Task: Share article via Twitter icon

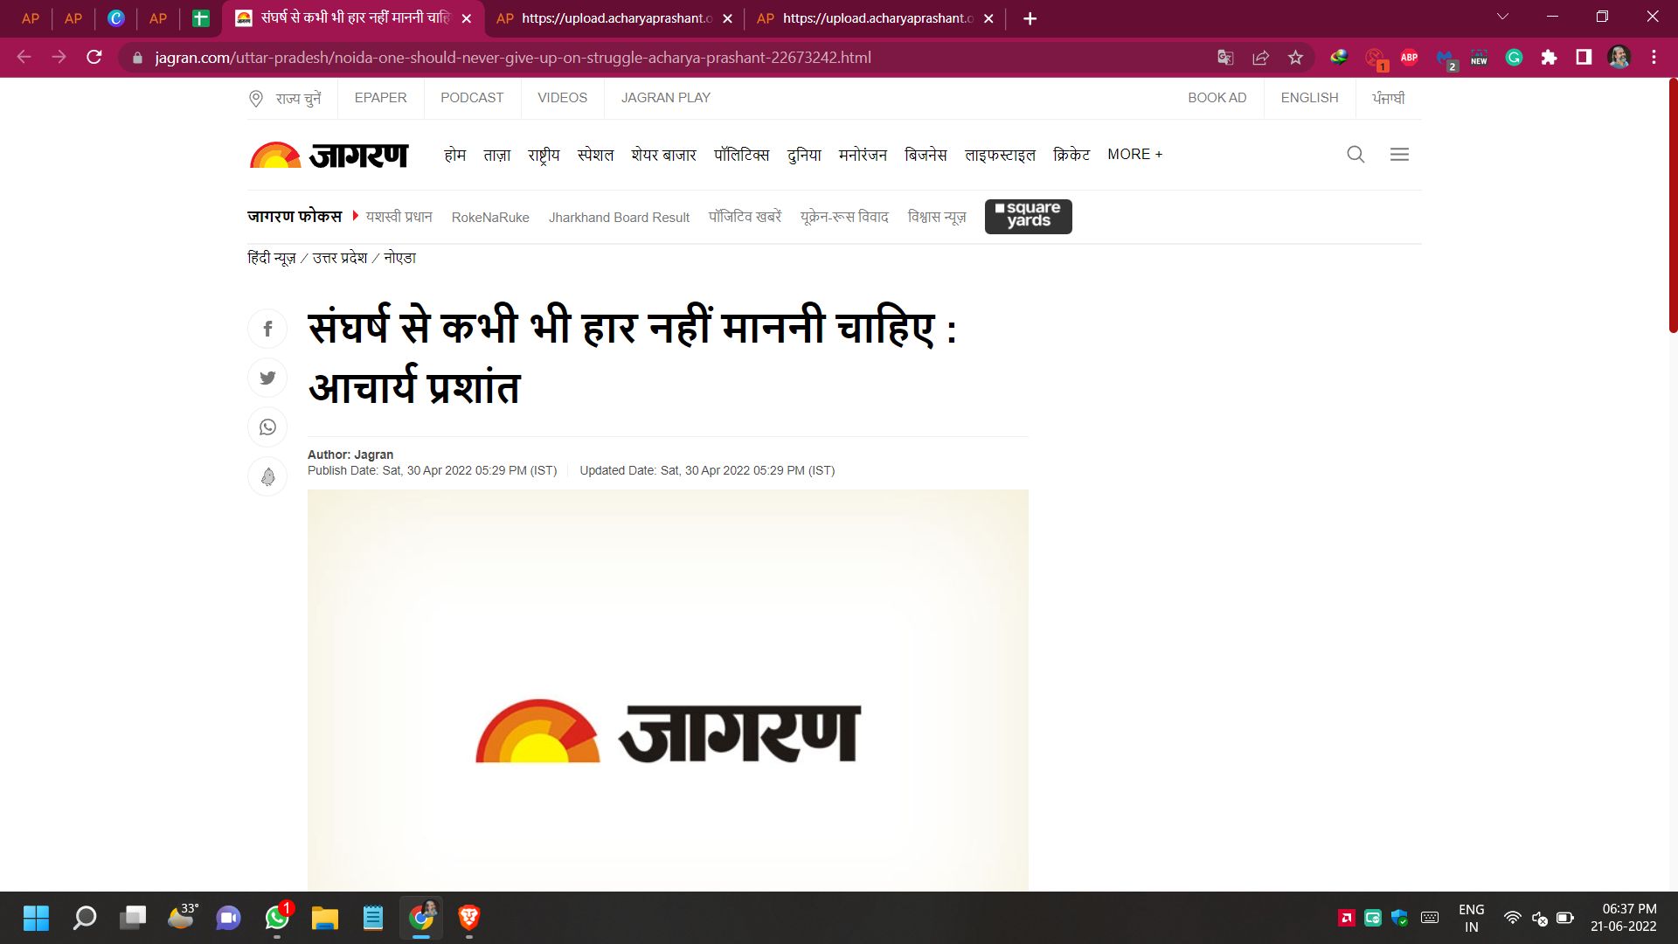Action: click(267, 378)
